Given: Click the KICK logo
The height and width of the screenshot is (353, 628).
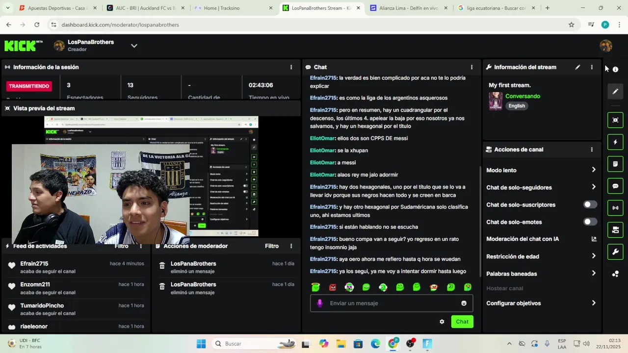Looking at the screenshot, I should click(23, 46).
